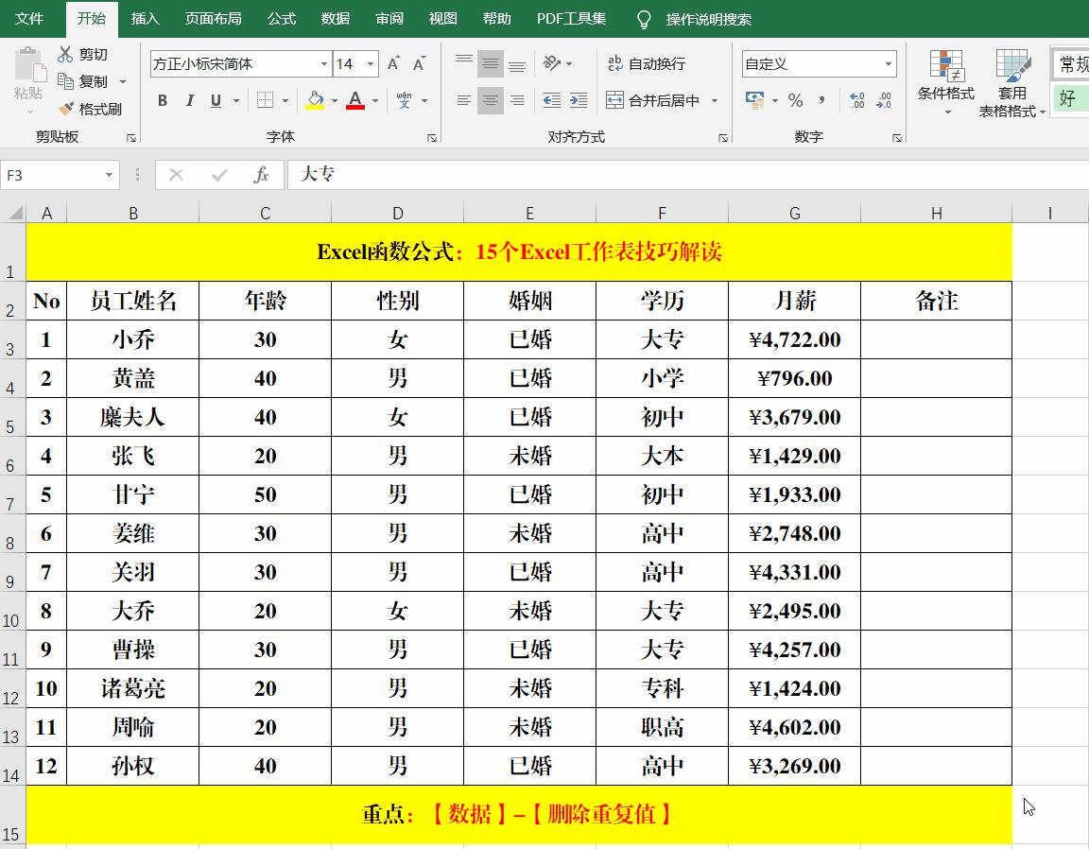Apply the Percent Style (%) format
This screenshot has width=1089, height=849.
(795, 101)
